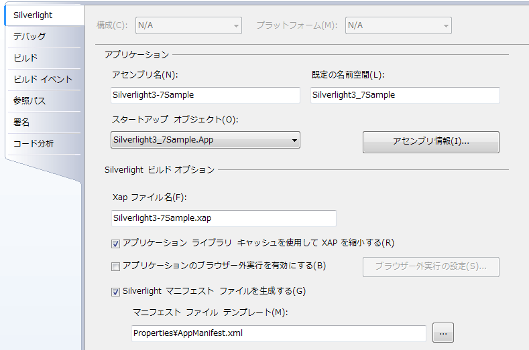This screenshot has width=529, height=350.
Task: Click the アセンブリ名 input field
Action: 205,95
